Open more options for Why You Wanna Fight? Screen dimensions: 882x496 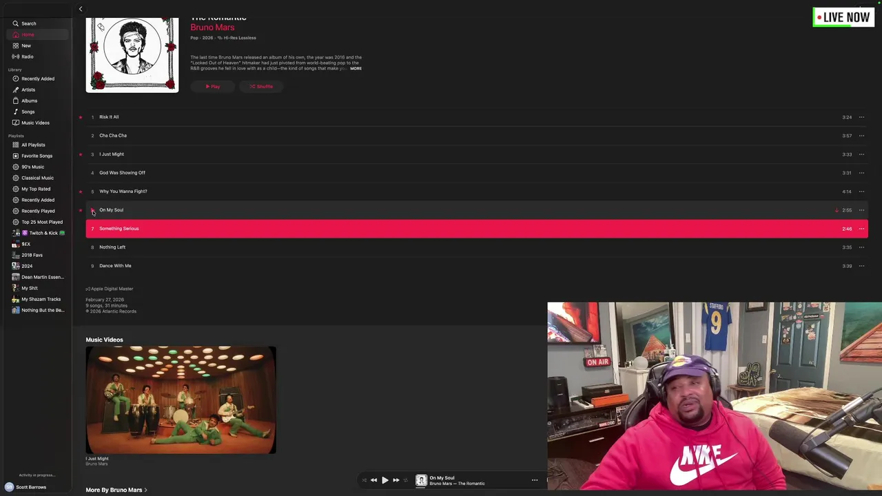click(x=861, y=192)
